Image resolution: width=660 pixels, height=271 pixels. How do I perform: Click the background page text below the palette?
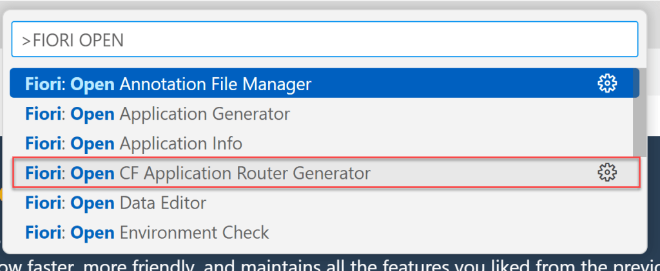(x=322, y=264)
